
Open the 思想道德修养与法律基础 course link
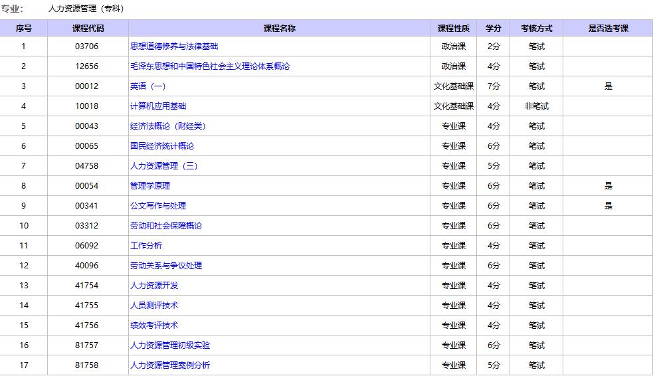point(174,47)
